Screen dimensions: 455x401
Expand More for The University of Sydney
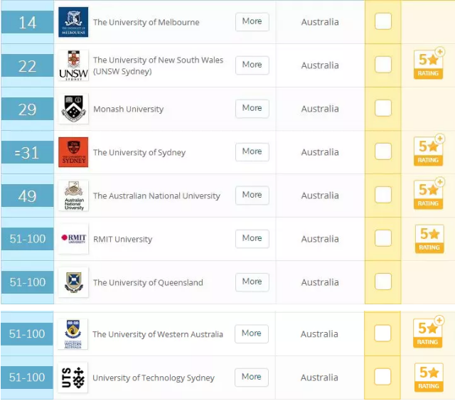click(x=252, y=151)
